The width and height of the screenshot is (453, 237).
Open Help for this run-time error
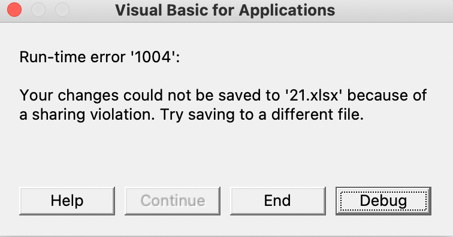click(x=67, y=201)
